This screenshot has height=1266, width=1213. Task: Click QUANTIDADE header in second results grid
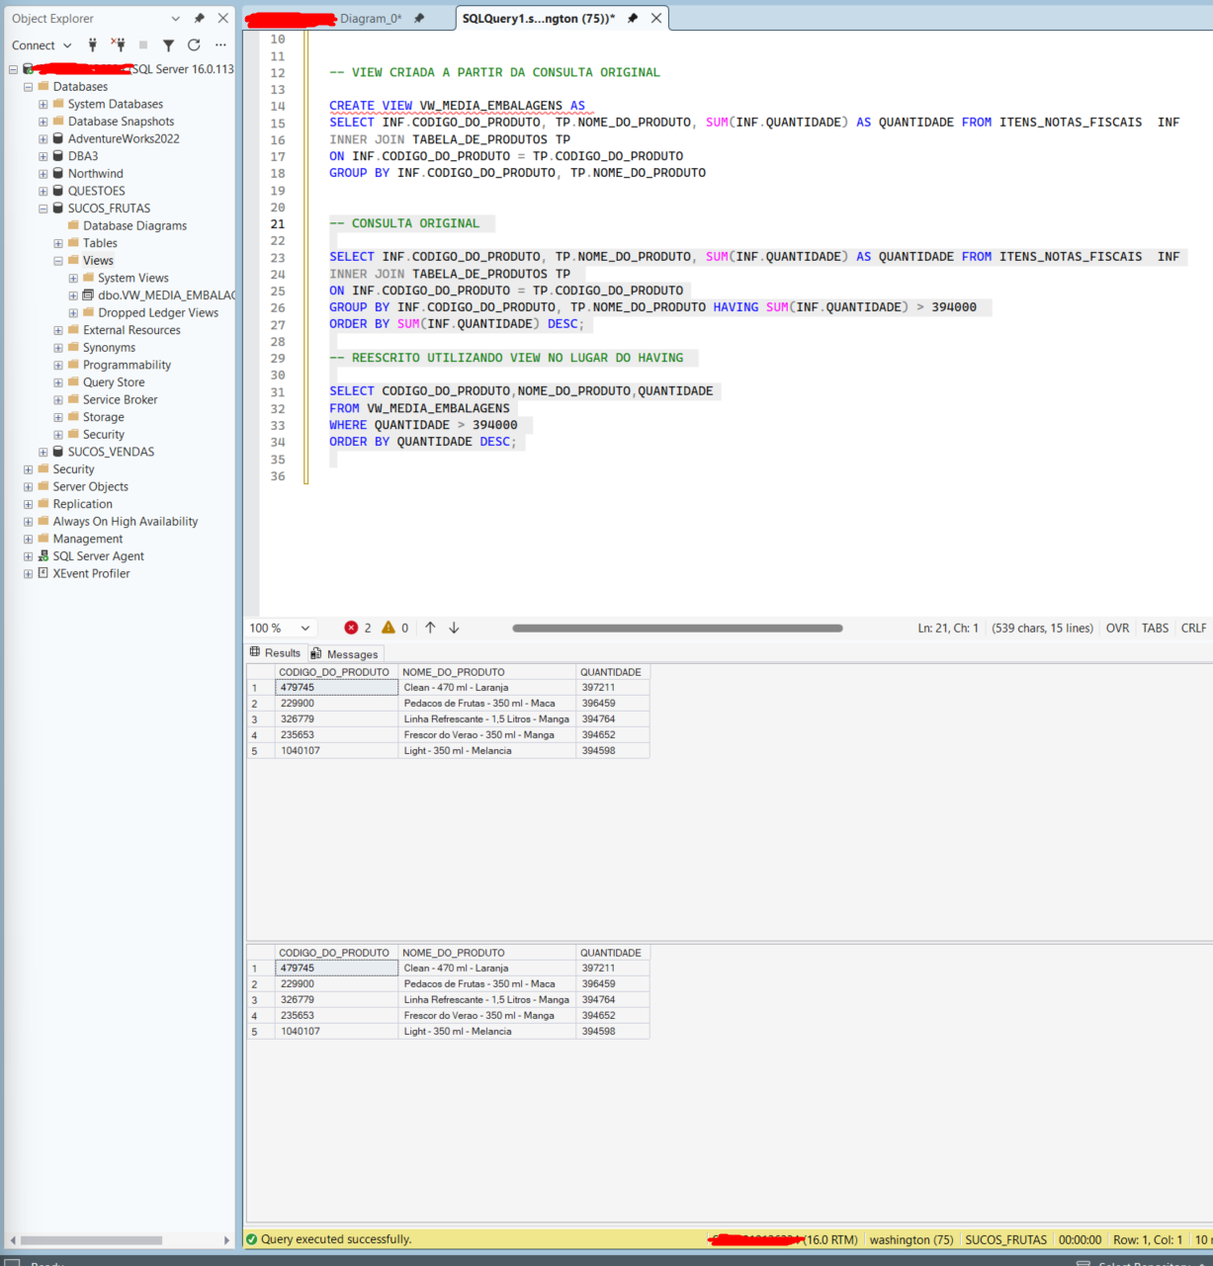click(613, 953)
